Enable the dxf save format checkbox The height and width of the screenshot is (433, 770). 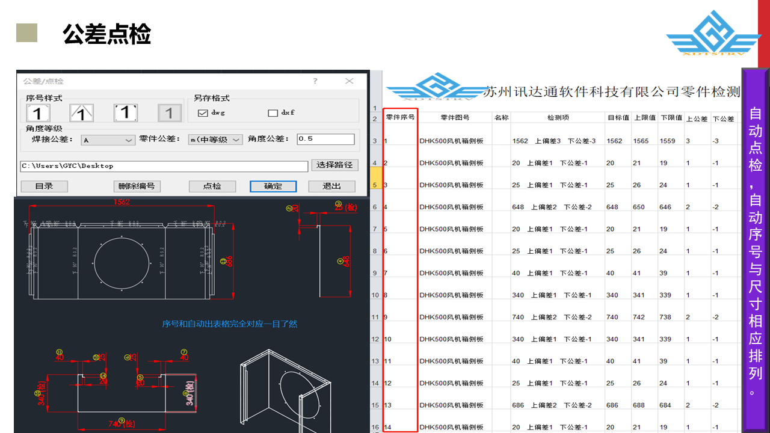coord(273,113)
